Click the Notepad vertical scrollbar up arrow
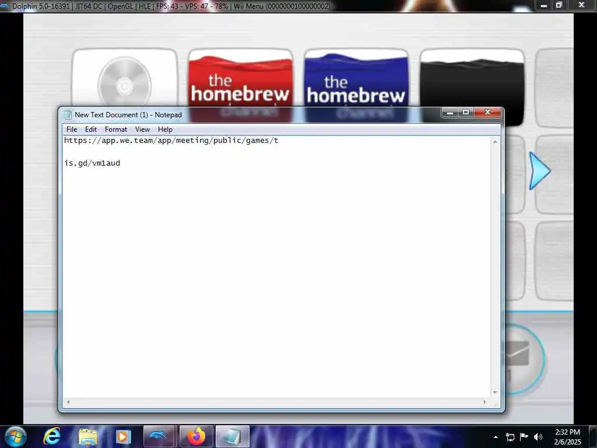Screen dimensions: 597x448 [x=495, y=142]
